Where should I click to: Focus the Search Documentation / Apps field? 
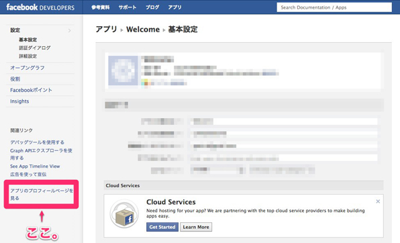click(x=334, y=7)
